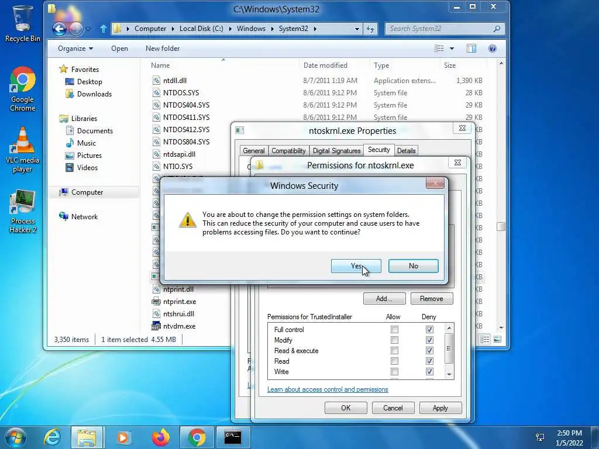Click the search magnifier icon in Explorer
The height and width of the screenshot is (449, 599).
tap(497, 29)
